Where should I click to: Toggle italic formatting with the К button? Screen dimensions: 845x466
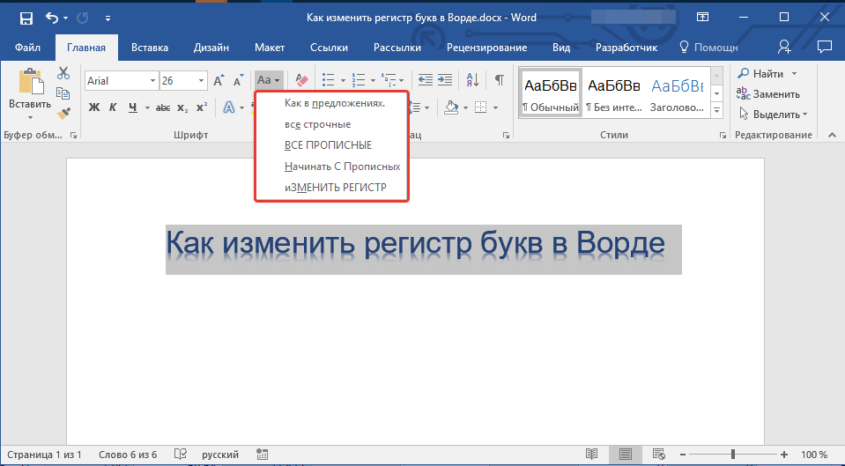(113, 107)
